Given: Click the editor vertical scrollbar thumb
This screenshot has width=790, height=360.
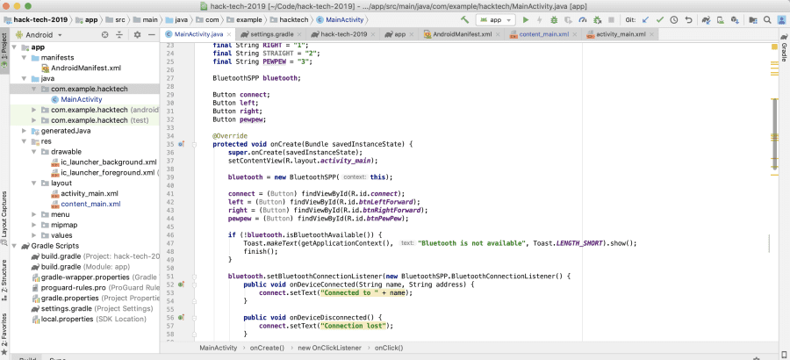Looking at the screenshot, I should [x=775, y=135].
